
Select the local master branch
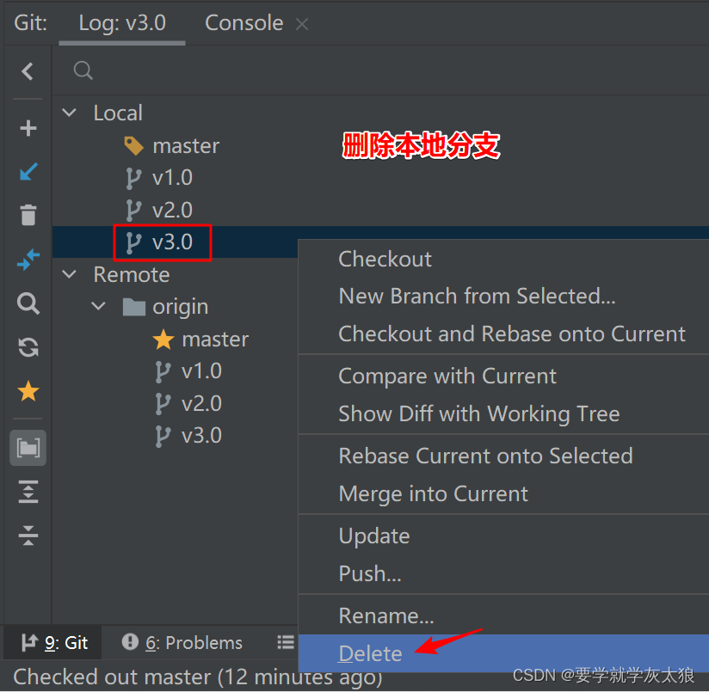click(186, 146)
